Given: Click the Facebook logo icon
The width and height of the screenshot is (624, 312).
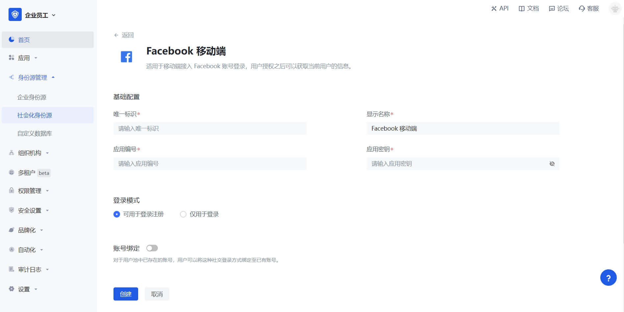Looking at the screenshot, I should point(126,57).
